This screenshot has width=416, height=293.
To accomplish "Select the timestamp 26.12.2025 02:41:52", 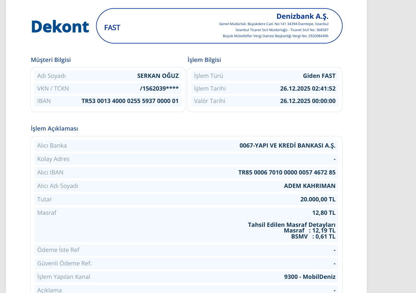I will pyautogui.click(x=308, y=88).
